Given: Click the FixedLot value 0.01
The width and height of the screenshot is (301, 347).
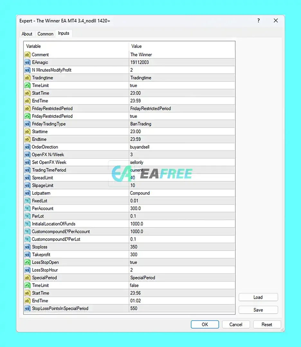Looking at the screenshot, I should point(134,201).
